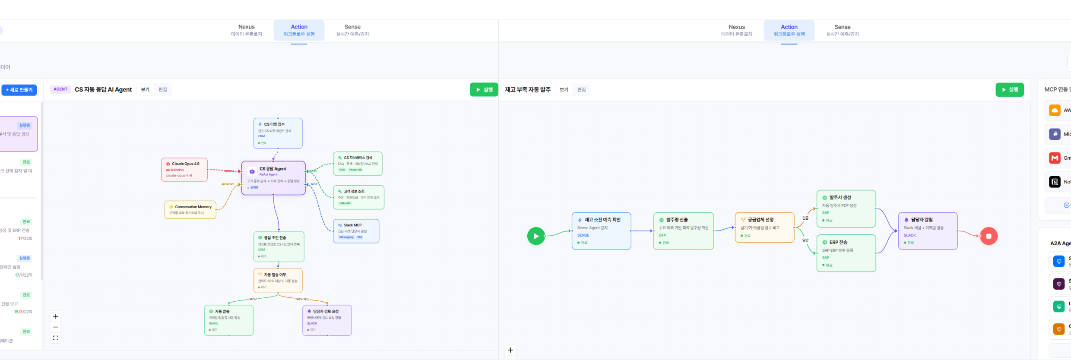Viewport: 1071px width, 360px height.
Task: Run the 재고 부족 자동 발주 workflow with 실행
Action: (1010, 89)
